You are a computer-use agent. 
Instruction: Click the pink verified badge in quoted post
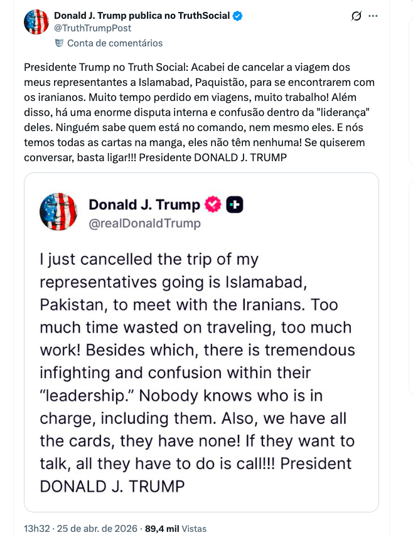(x=213, y=204)
